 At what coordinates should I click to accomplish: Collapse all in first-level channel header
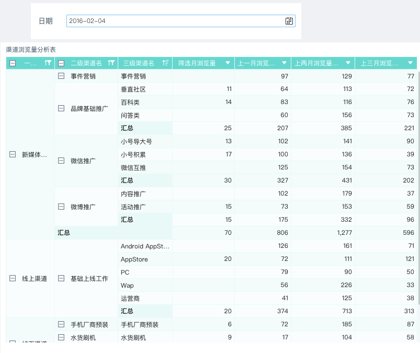tap(13, 63)
